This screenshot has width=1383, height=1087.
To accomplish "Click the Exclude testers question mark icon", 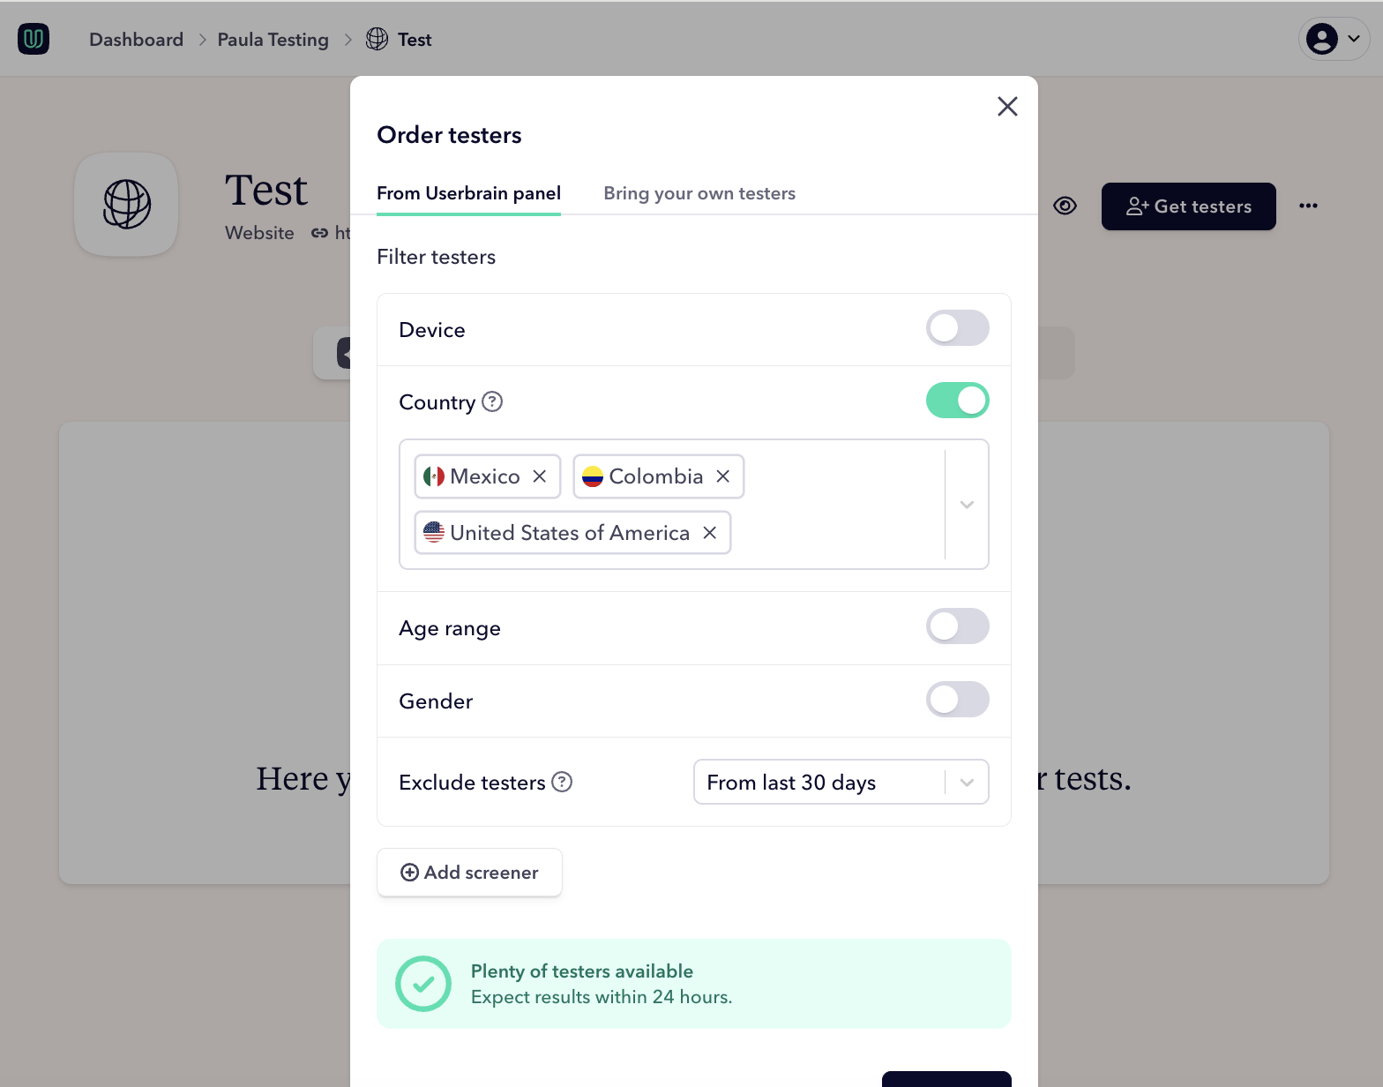I will (x=562, y=782).
